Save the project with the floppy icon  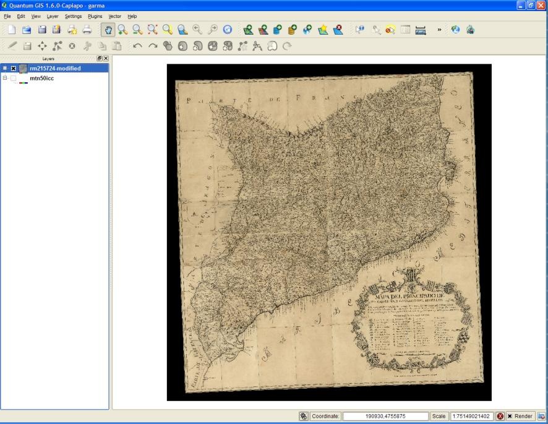pos(42,30)
